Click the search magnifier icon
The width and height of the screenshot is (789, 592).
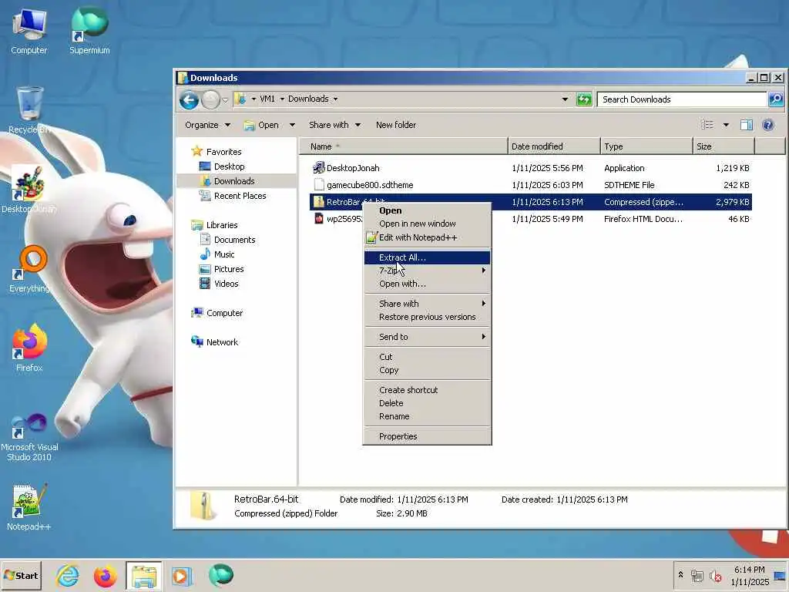775,99
